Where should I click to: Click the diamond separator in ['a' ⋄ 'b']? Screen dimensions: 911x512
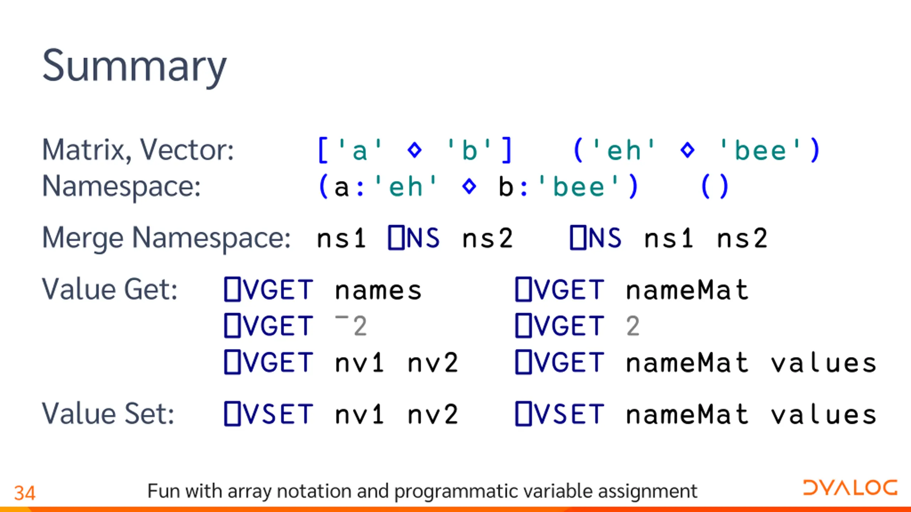(415, 150)
